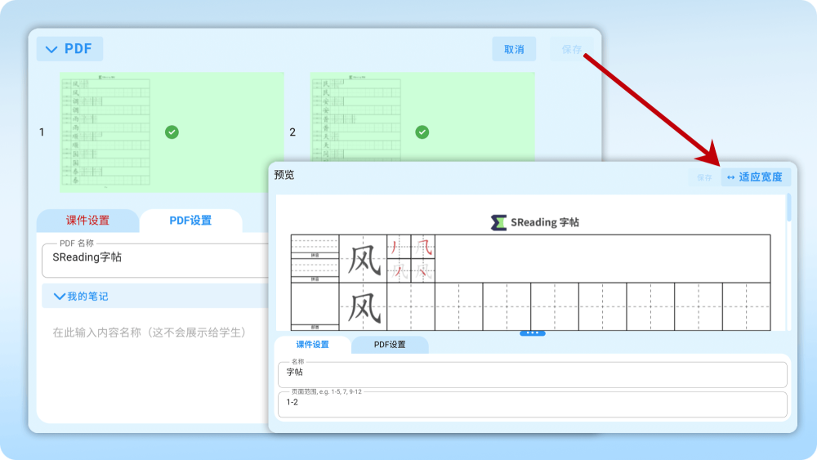
Task: Select page 2 thumbnail in the PDF window
Action: (422, 117)
